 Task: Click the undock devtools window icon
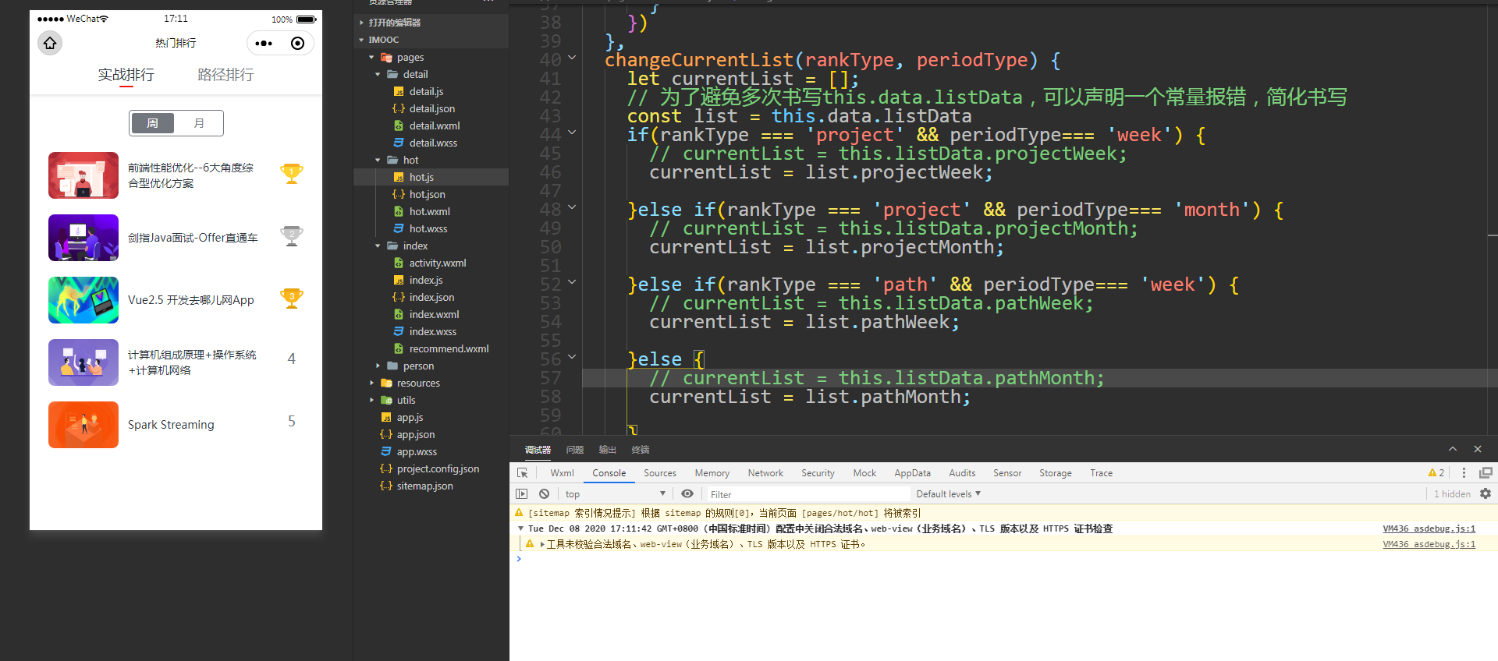[x=1486, y=473]
